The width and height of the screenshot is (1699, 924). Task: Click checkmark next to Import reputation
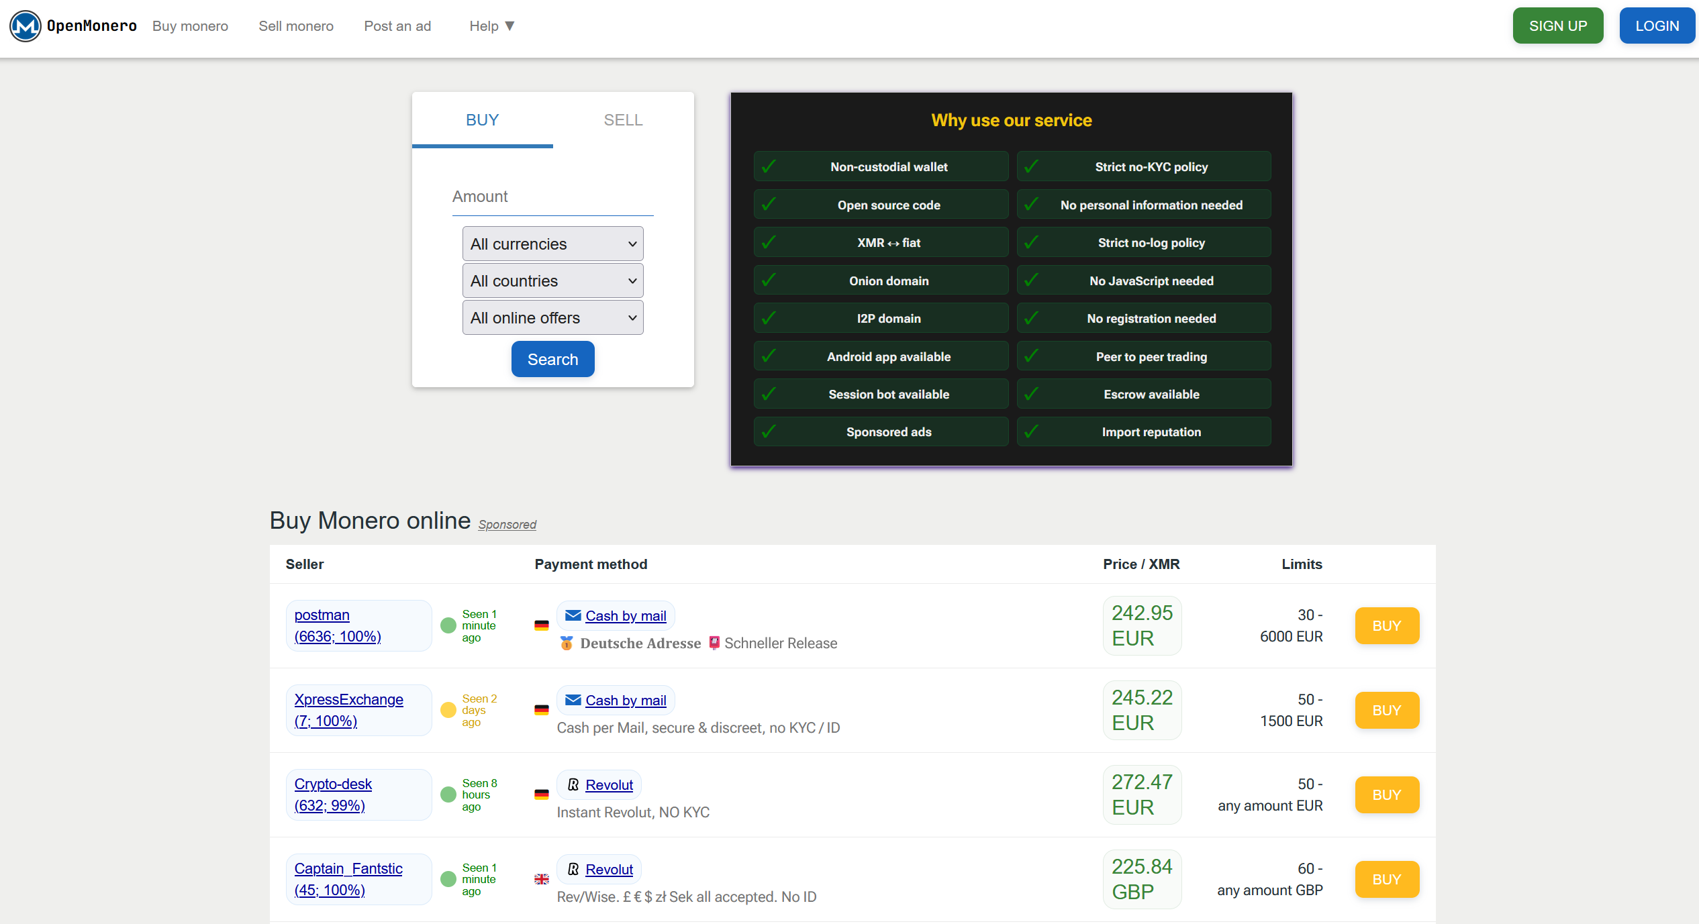[1032, 431]
